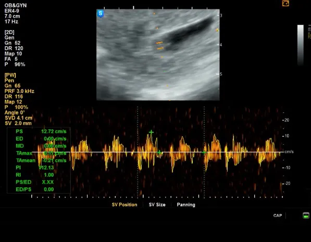Viewport: 311px width, 242px height.
Task: Click the [2D] mode parameter header
Action: coord(9,32)
